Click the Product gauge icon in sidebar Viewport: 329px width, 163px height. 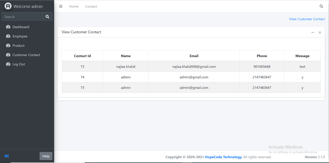(8, 45)
